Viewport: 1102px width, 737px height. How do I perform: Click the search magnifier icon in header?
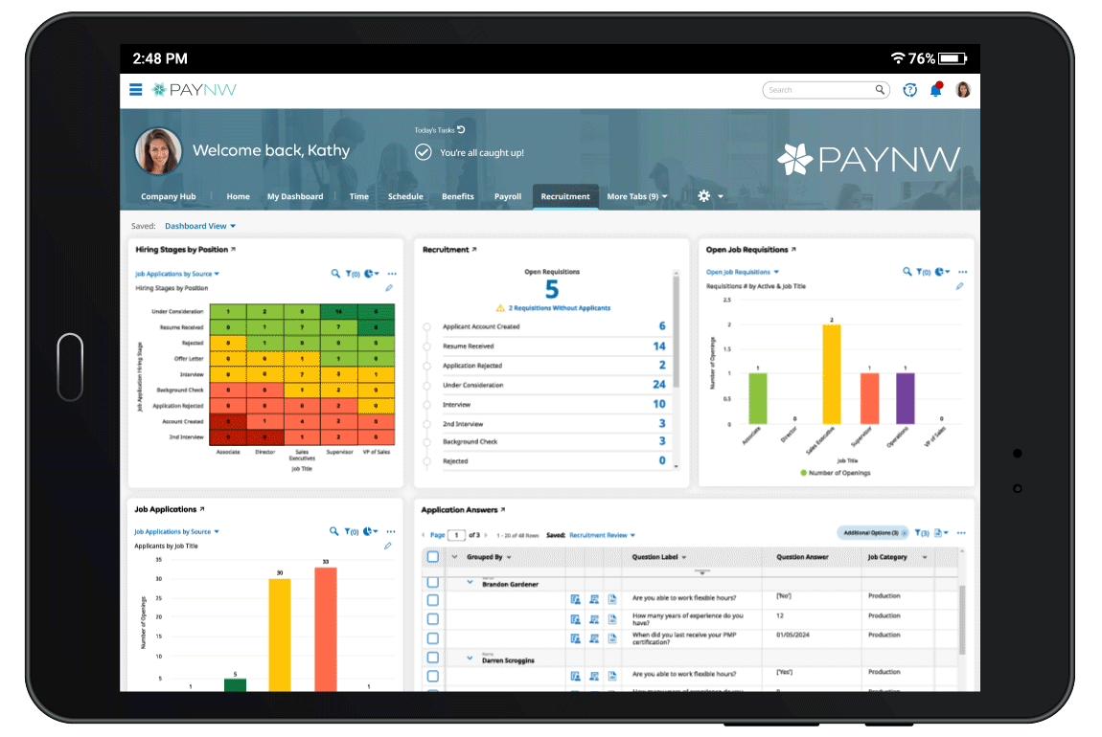coord(880,90)
